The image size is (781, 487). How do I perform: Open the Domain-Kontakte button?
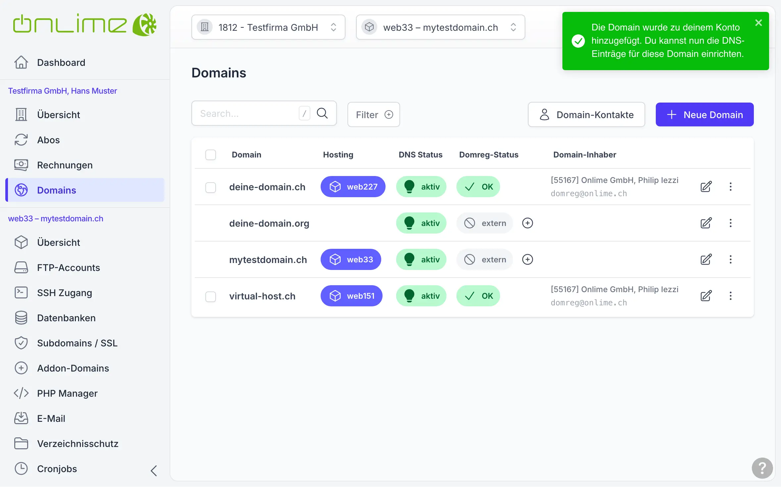[x=586, y=115]
